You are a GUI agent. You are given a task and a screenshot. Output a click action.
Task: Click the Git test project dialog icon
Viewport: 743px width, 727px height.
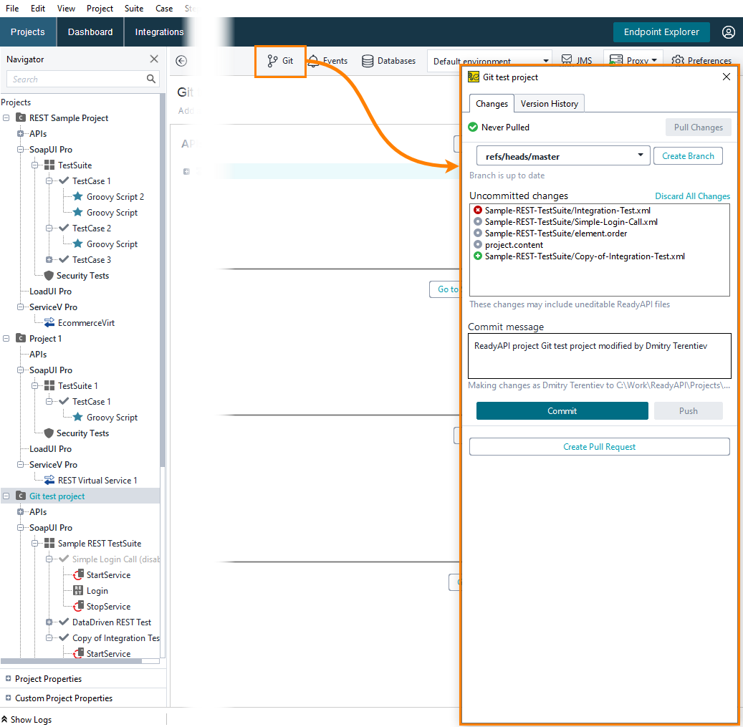coord(474,77)
